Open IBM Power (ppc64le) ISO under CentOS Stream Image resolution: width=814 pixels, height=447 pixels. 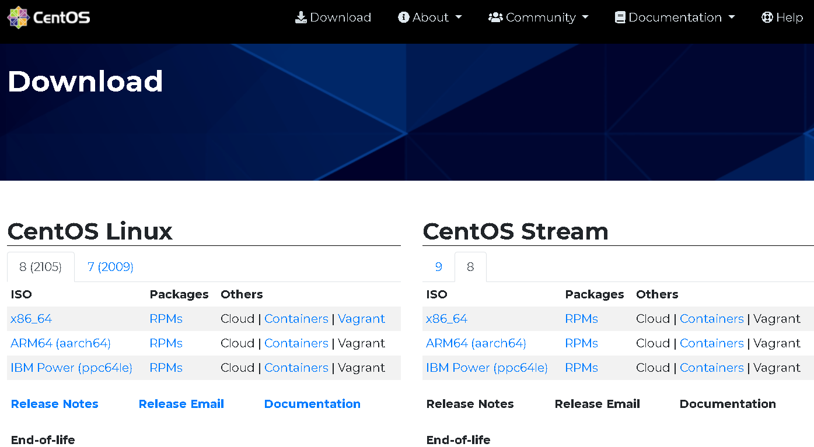(x=487, y=368)
